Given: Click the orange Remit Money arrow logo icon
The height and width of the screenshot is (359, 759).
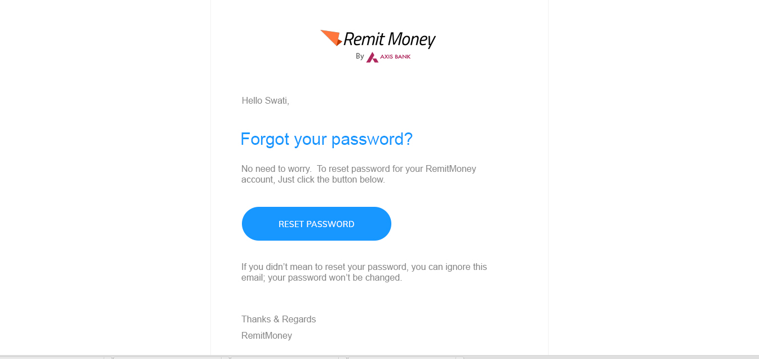Looking at the screenshot, I should pos(331,38).
